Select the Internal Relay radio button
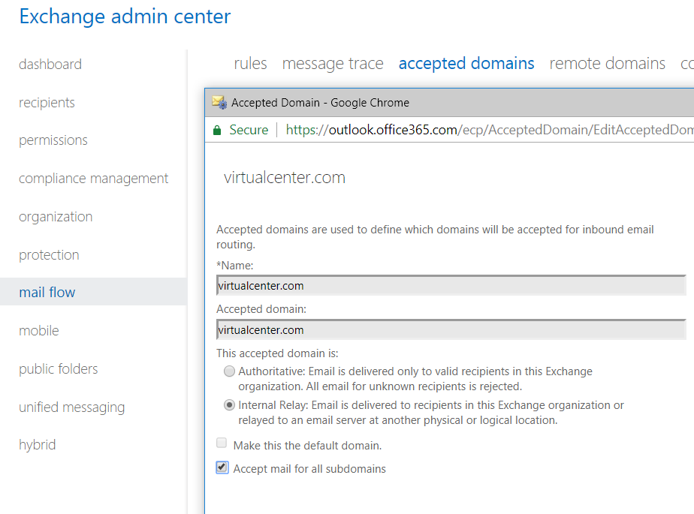694x514 pixels. click(229, 405)
